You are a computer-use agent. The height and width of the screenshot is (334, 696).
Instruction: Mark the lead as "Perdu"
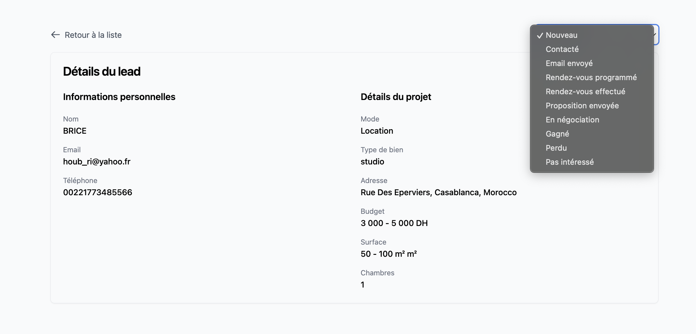[556, 148]
